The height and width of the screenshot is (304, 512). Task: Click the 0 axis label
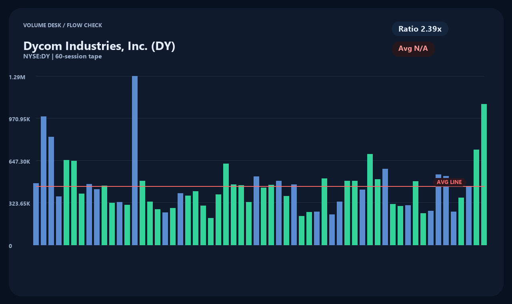[10, 246]
